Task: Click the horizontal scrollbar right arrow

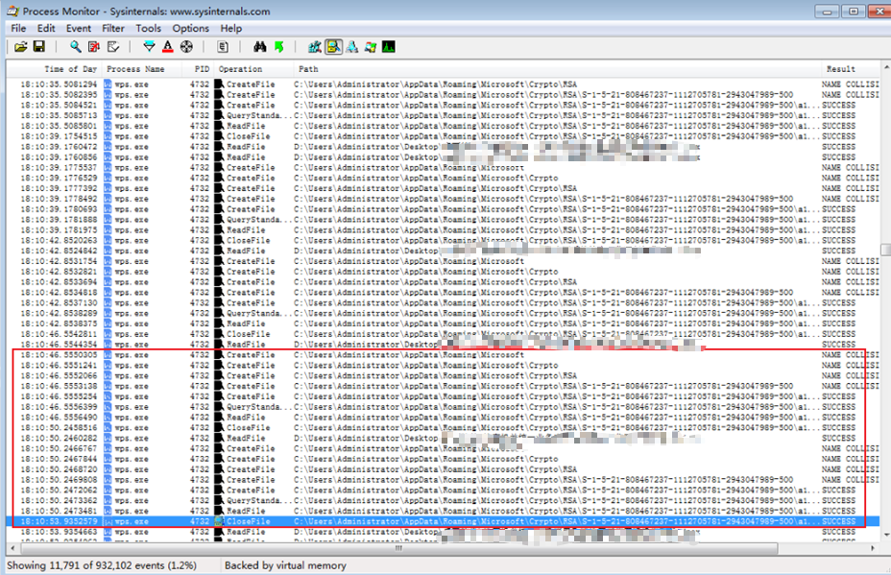Action: (873, 548)
